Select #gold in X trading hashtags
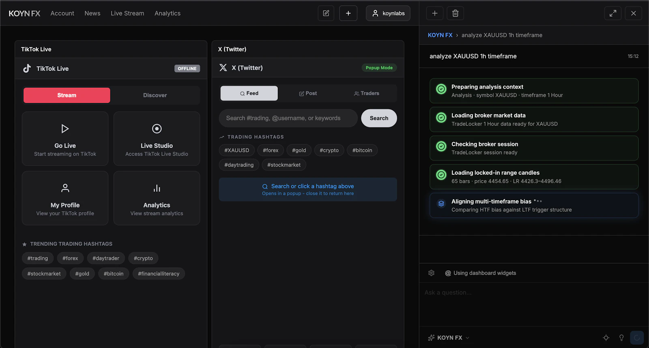649x348 pixels. pyautogui.click(x=299, y=150)
